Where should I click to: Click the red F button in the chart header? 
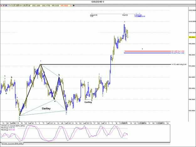point(4,6)
